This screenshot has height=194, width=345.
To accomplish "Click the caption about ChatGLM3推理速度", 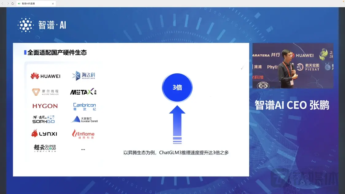I will click(176, 153).
